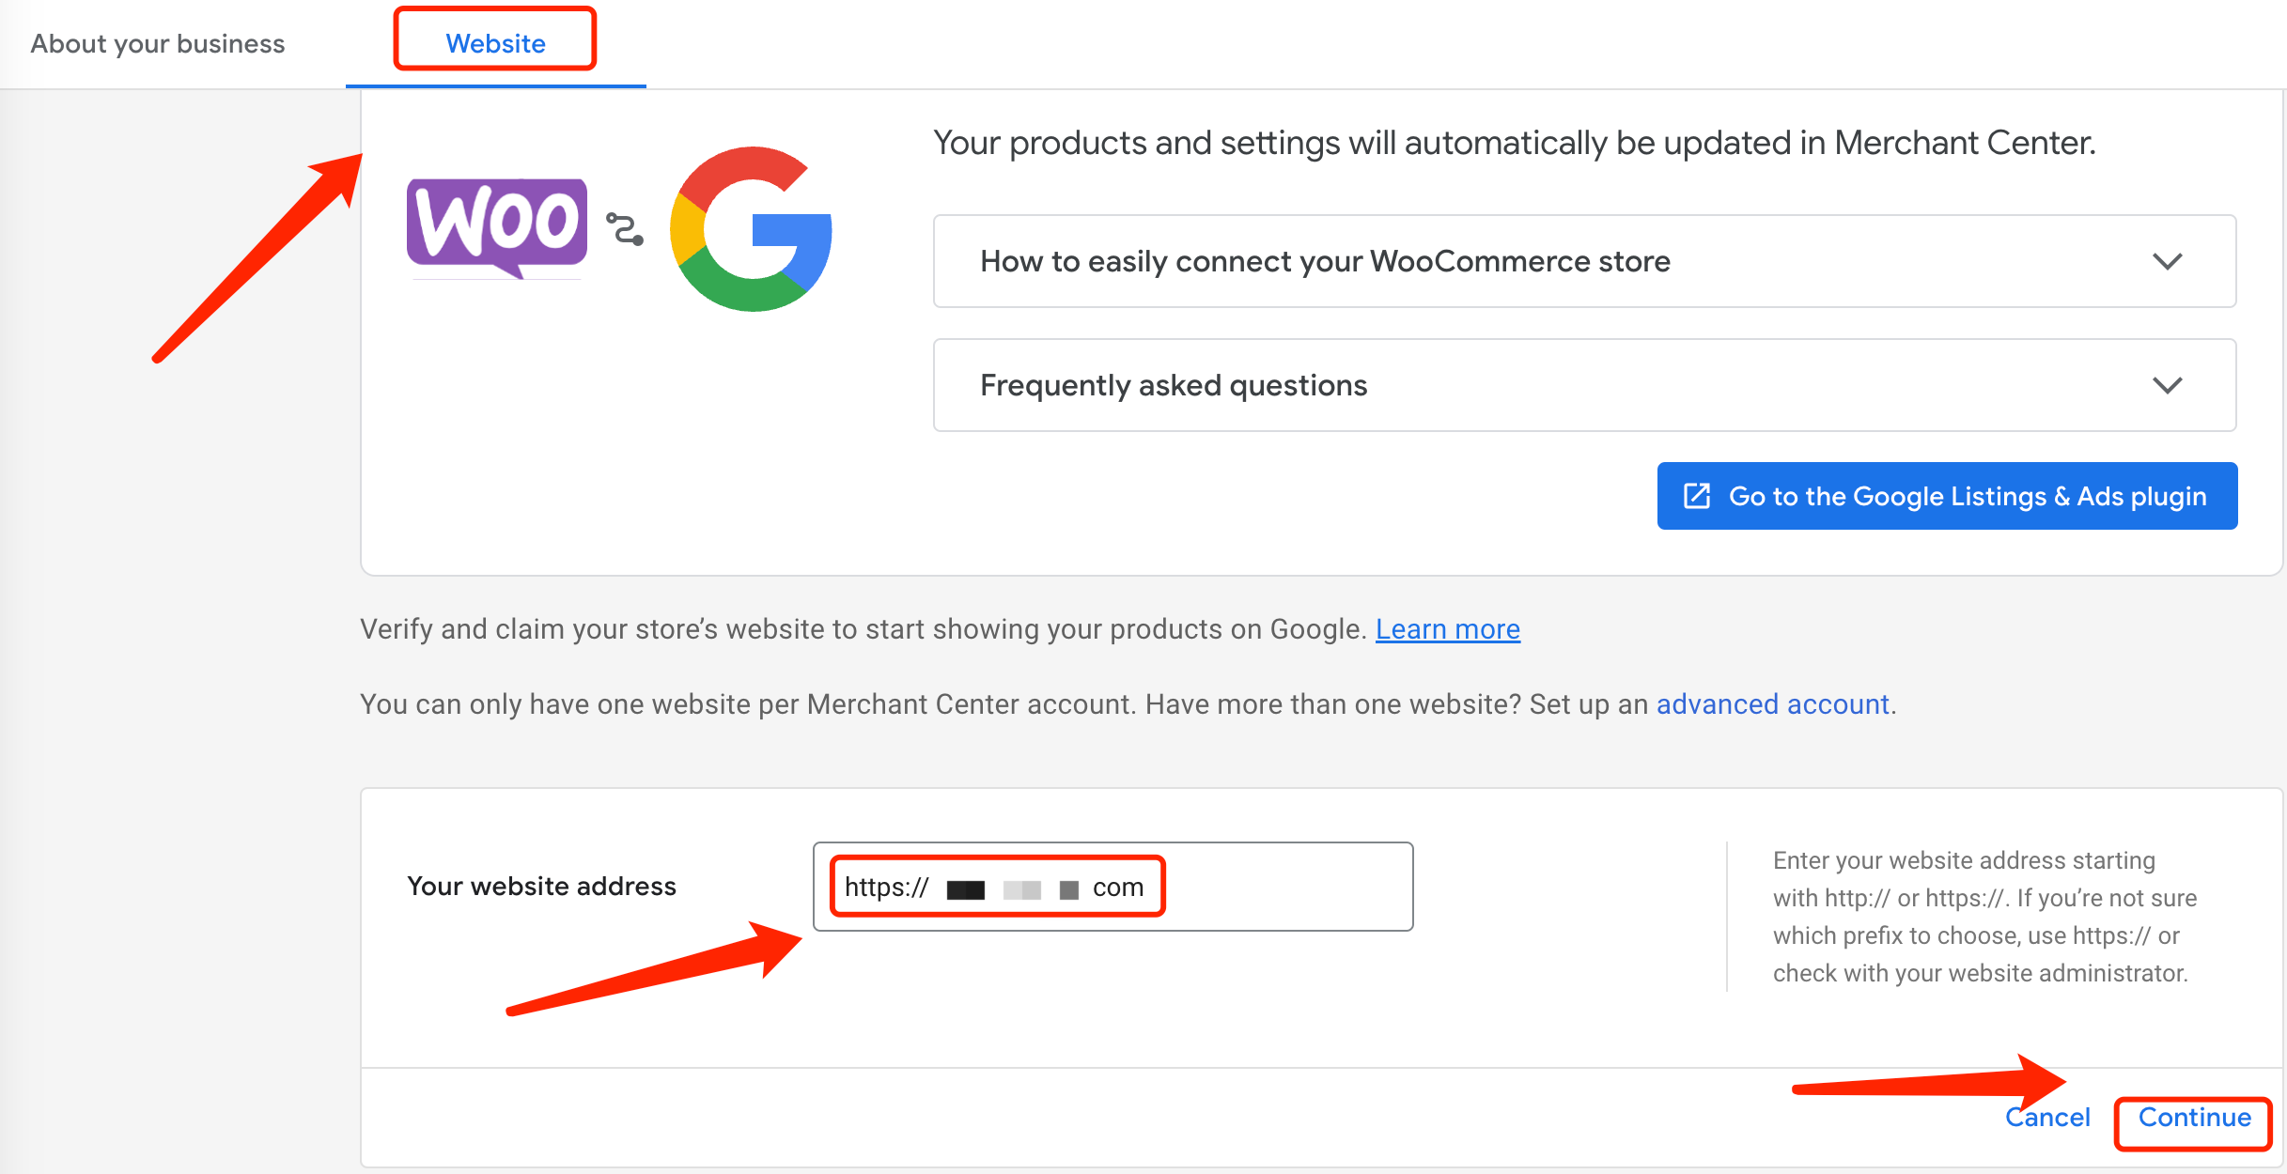Switch to the "About your business" tab

pos(157,42)
